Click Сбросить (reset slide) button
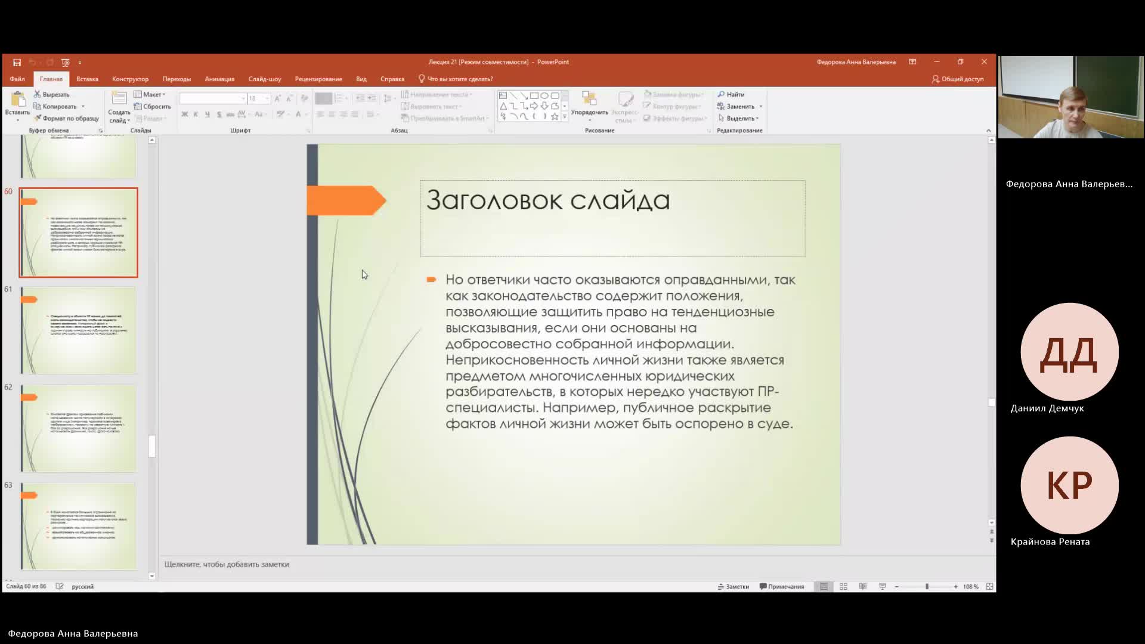The width and height of the screenshot is (1145, 644). tap(153, 106)
